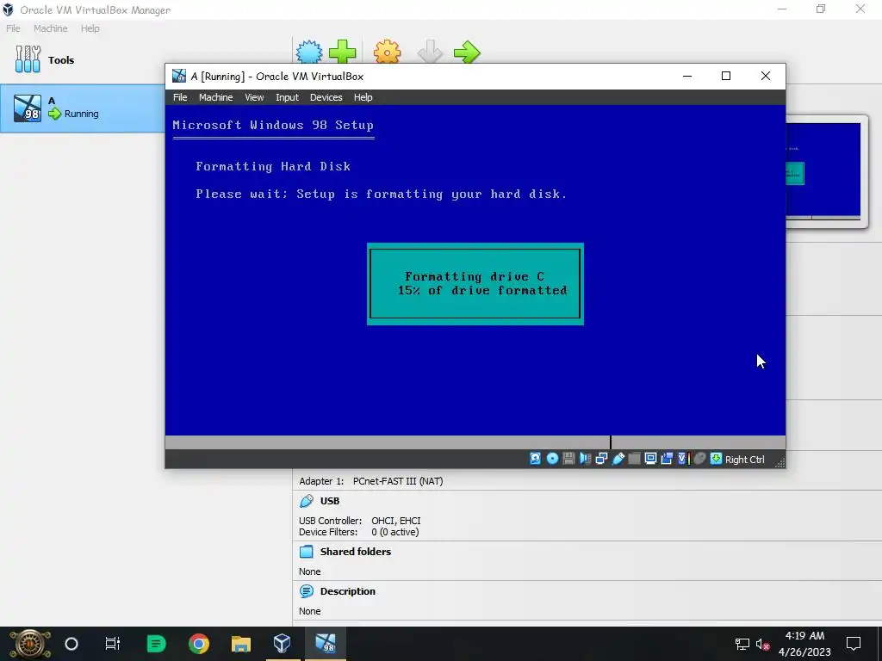Viewport: 882px width, 661px height.
Task: Click the audio indicator in VM status bar
Action: point(585,459)
